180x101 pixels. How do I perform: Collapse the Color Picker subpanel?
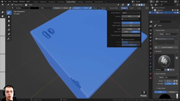coord(156,88)
